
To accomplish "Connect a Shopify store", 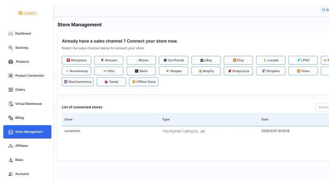I will click(206, 71).
